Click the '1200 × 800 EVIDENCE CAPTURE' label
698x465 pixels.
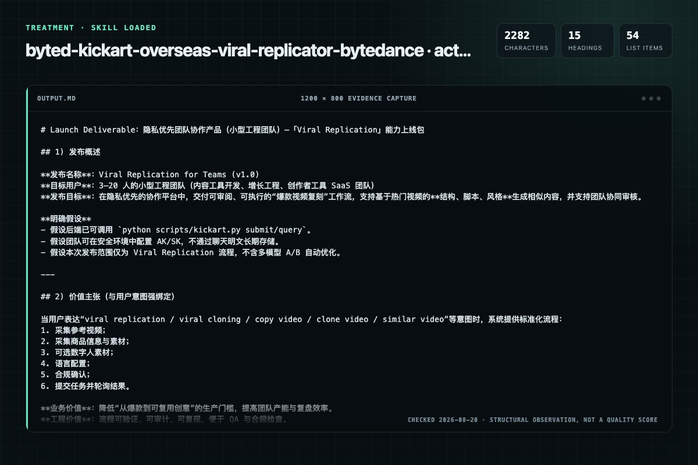point(358,98)
